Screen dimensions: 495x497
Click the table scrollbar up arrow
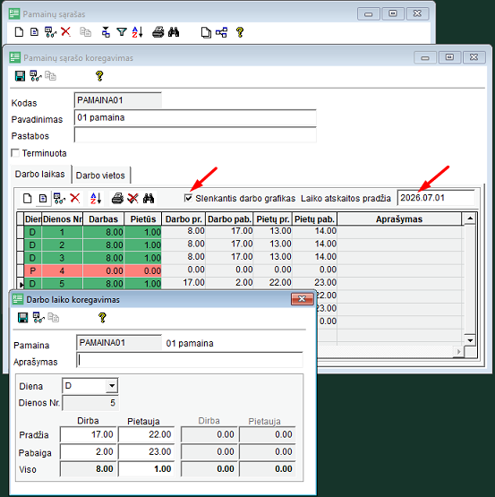pos(470,219)
